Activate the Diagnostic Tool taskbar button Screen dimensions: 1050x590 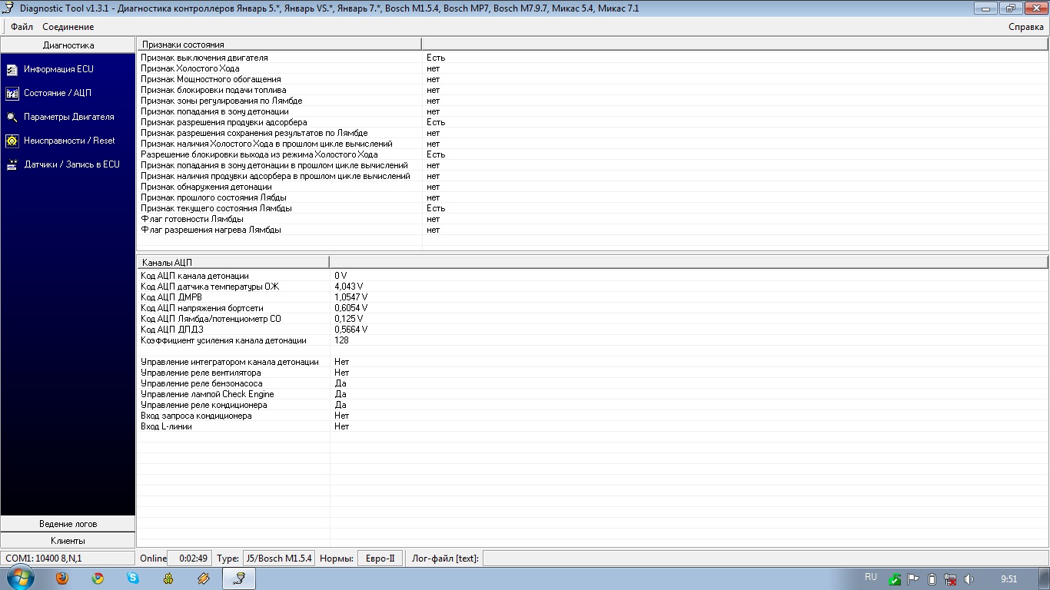point(239,578)
